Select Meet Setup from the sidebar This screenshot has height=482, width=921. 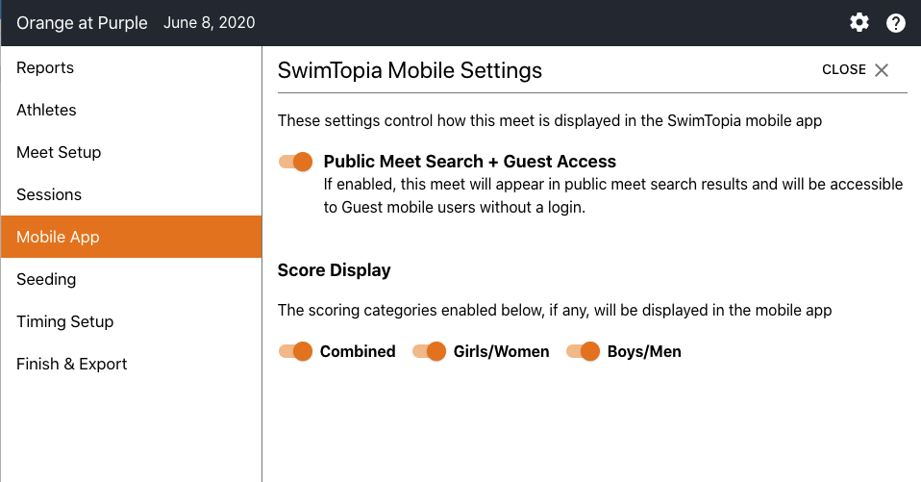(x=59, y=152)
